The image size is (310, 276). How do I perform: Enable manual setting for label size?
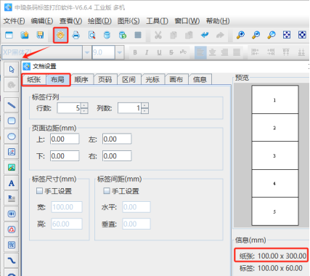(39, 191)
